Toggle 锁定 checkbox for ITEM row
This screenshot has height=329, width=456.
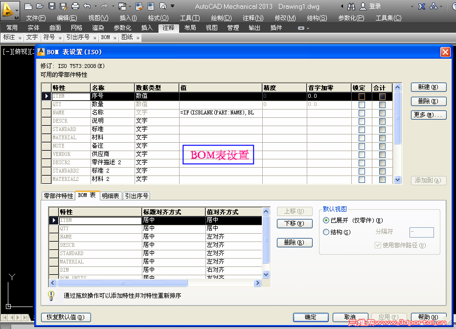click(x=362, y=96)
